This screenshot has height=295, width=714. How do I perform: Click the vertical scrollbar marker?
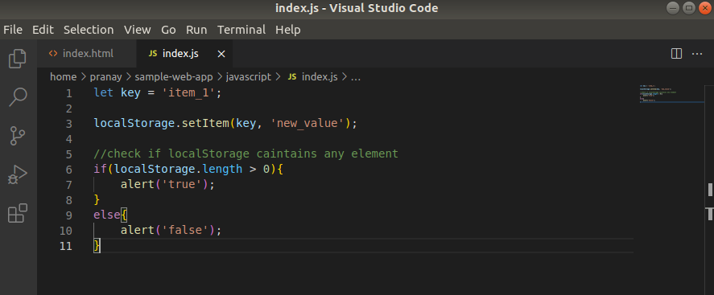710,189
